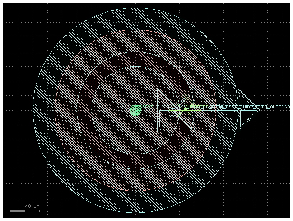This screenshot has width=293, height=221.
Task: Select the "center" text label
Action: click(145, 107)
